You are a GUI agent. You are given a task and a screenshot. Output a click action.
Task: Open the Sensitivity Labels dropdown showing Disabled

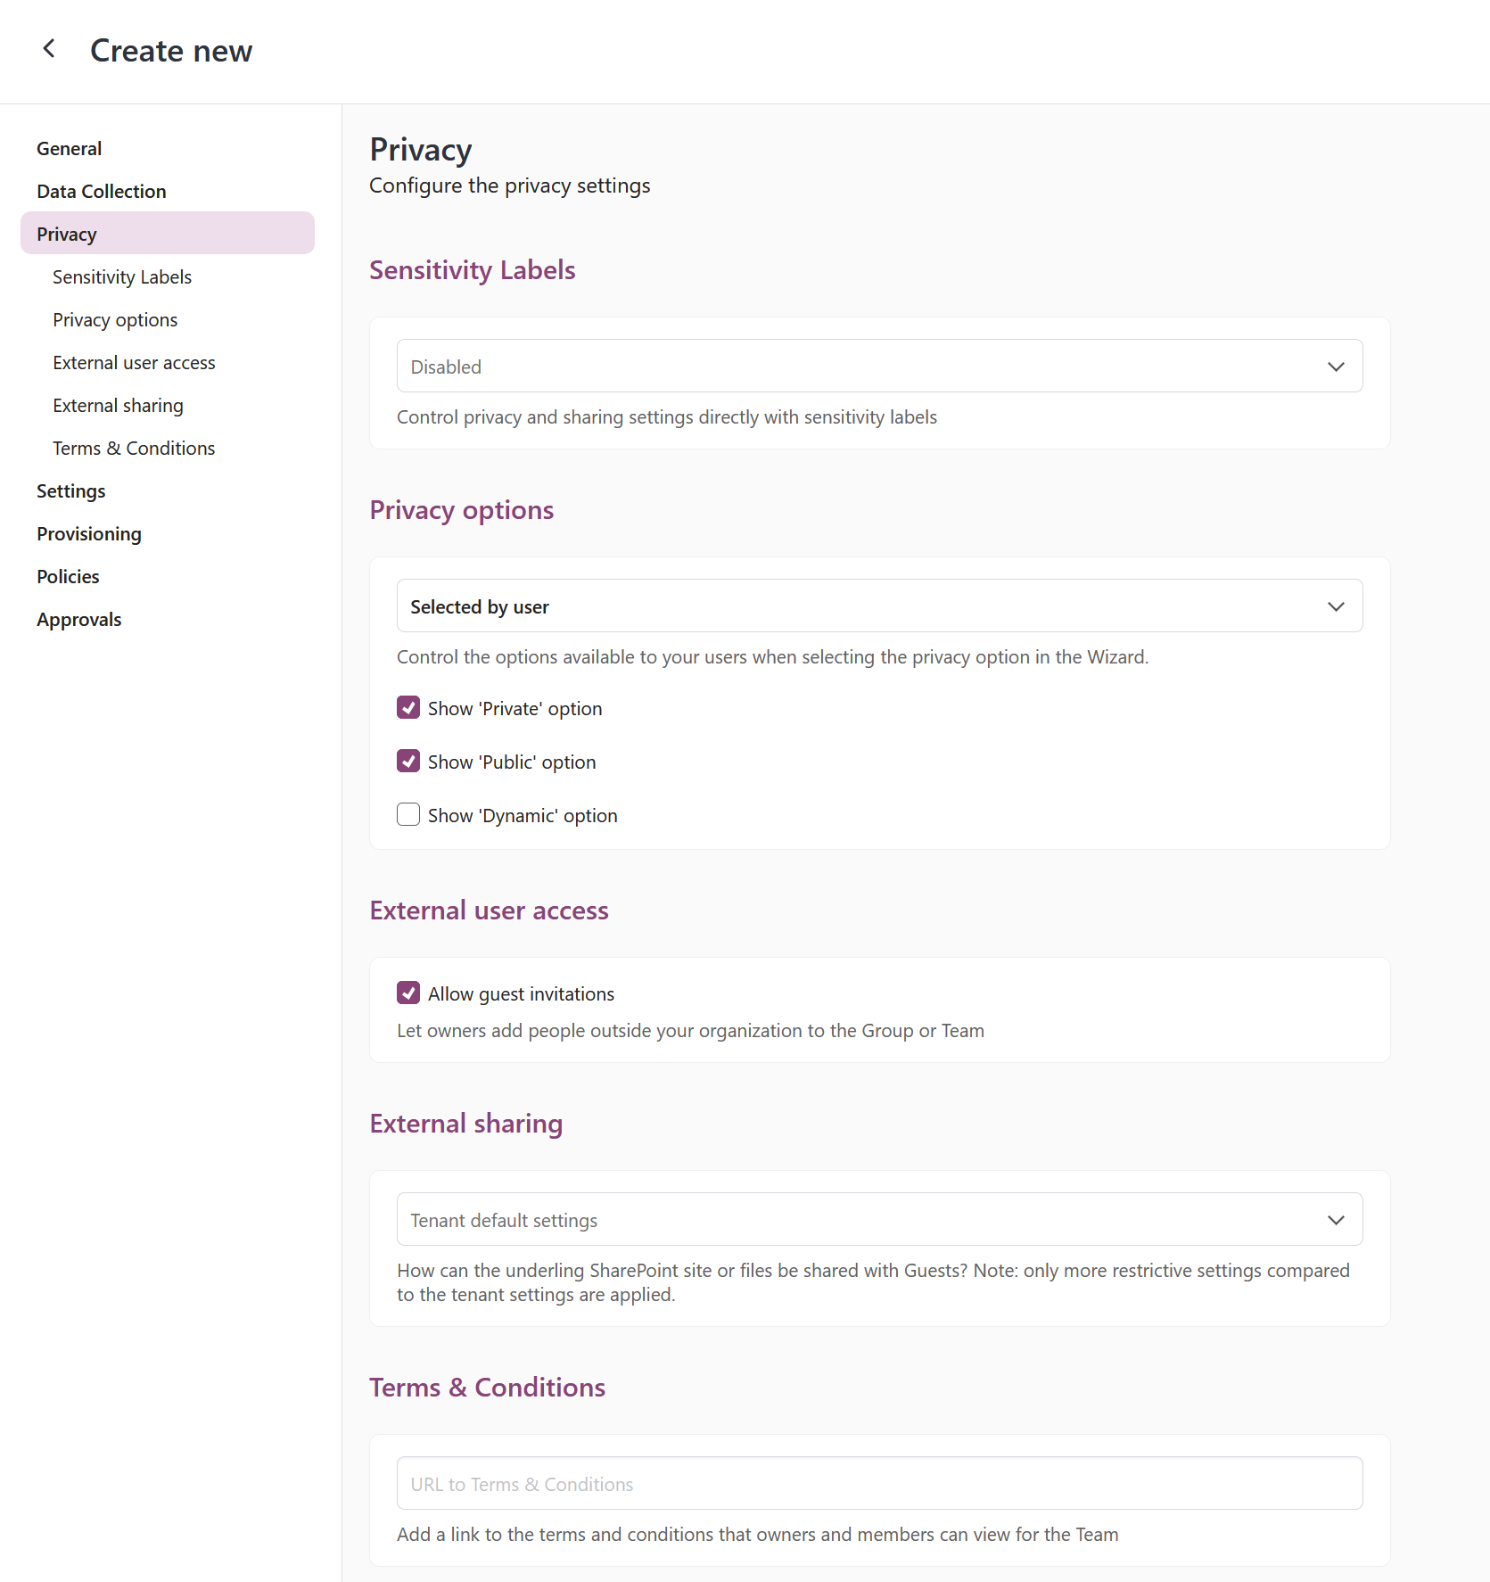pos(878,366)
